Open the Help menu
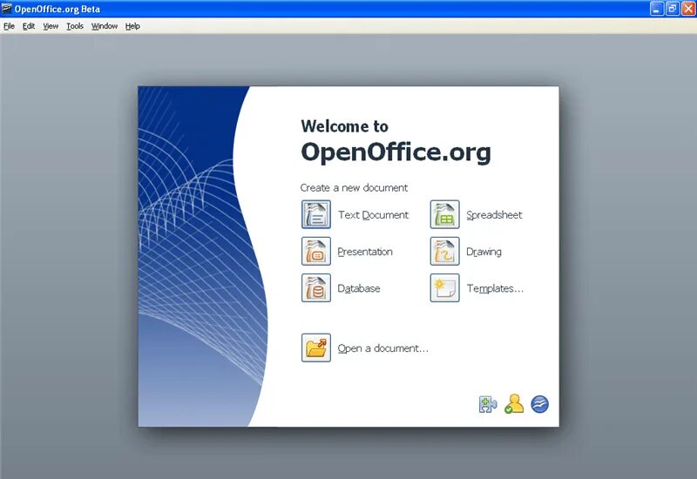The width and height of the screenshot is (697, 479). coord(132,26)
